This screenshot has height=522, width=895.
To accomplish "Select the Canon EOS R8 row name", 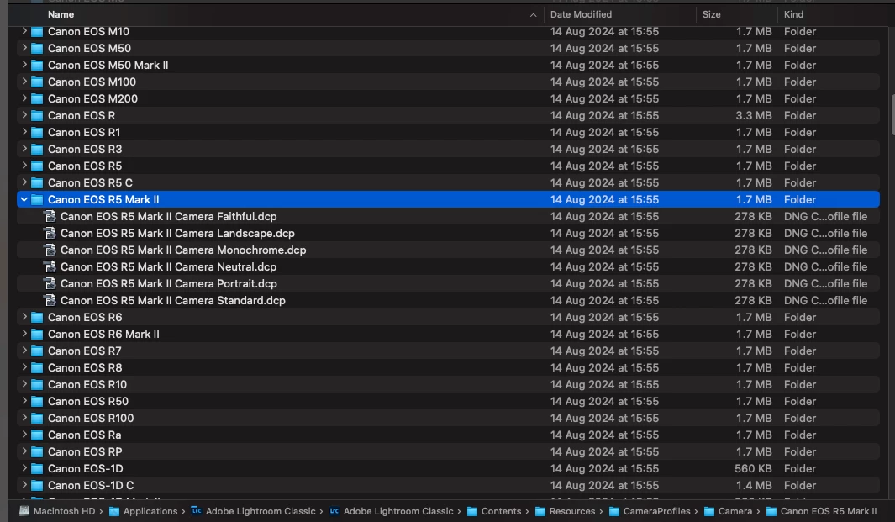I will (x=85, y=368).
